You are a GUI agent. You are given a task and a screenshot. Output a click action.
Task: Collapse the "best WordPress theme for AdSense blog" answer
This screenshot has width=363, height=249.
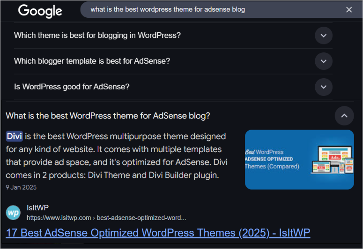coord(344,116)
